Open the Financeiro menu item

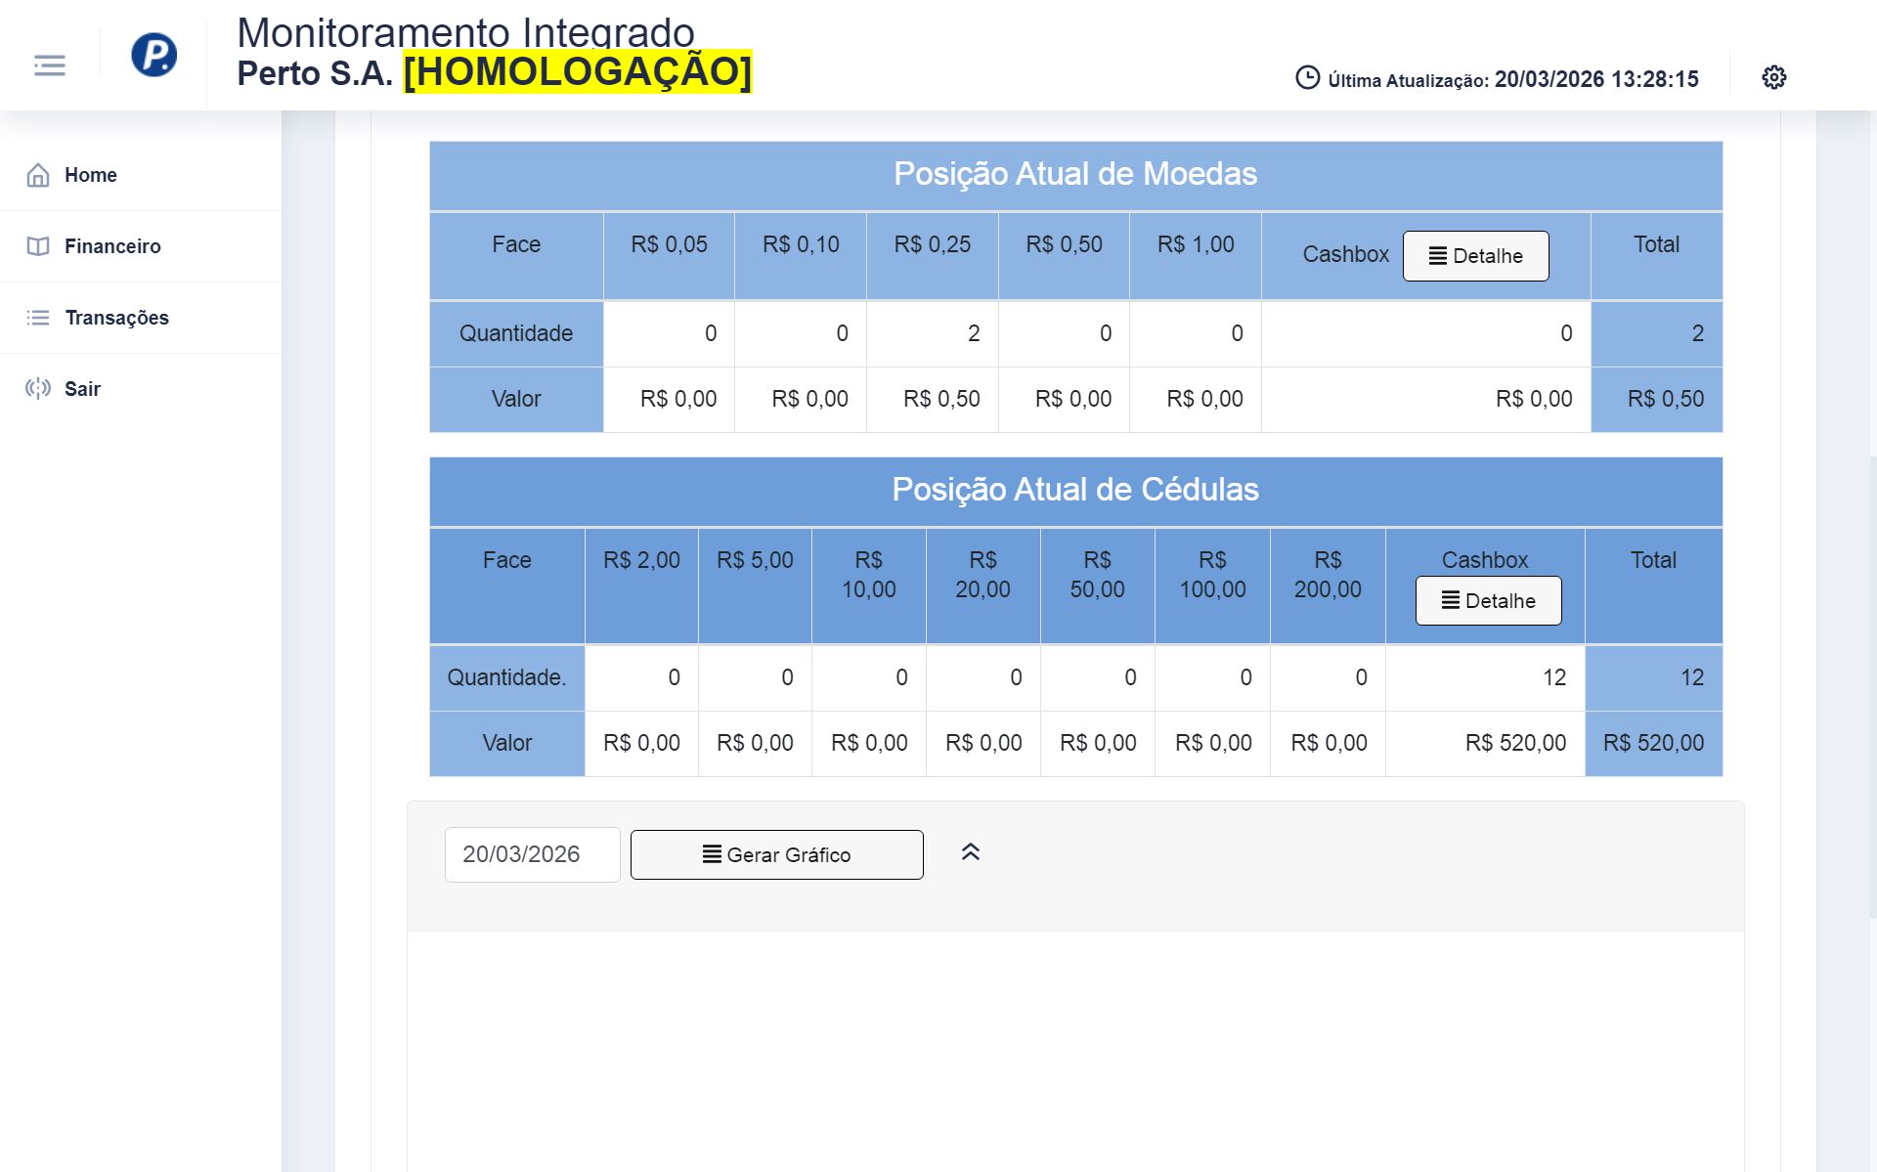[112, 245]
